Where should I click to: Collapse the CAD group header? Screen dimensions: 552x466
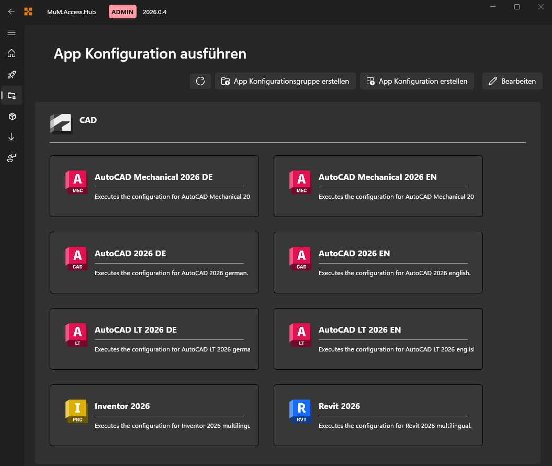click(x=88, y=120)
